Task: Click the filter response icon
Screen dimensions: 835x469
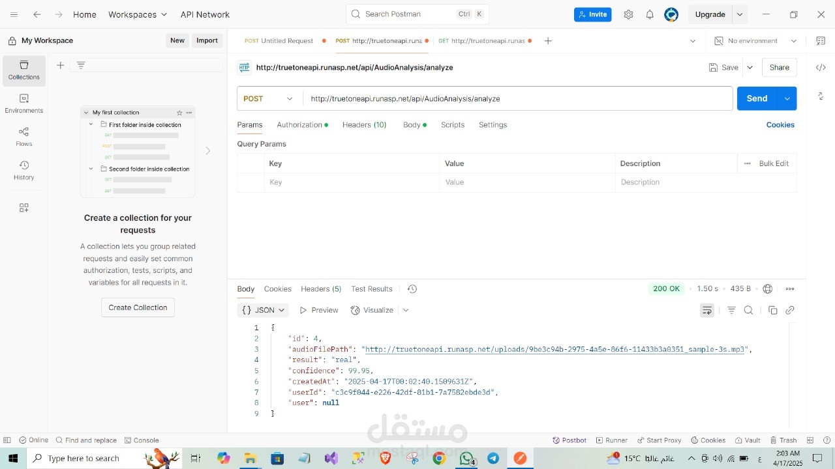Action: 731,310
